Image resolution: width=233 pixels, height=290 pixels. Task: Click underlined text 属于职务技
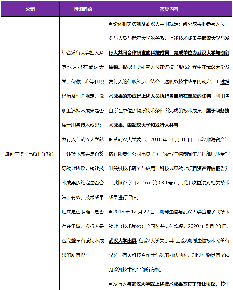point(218,111)
